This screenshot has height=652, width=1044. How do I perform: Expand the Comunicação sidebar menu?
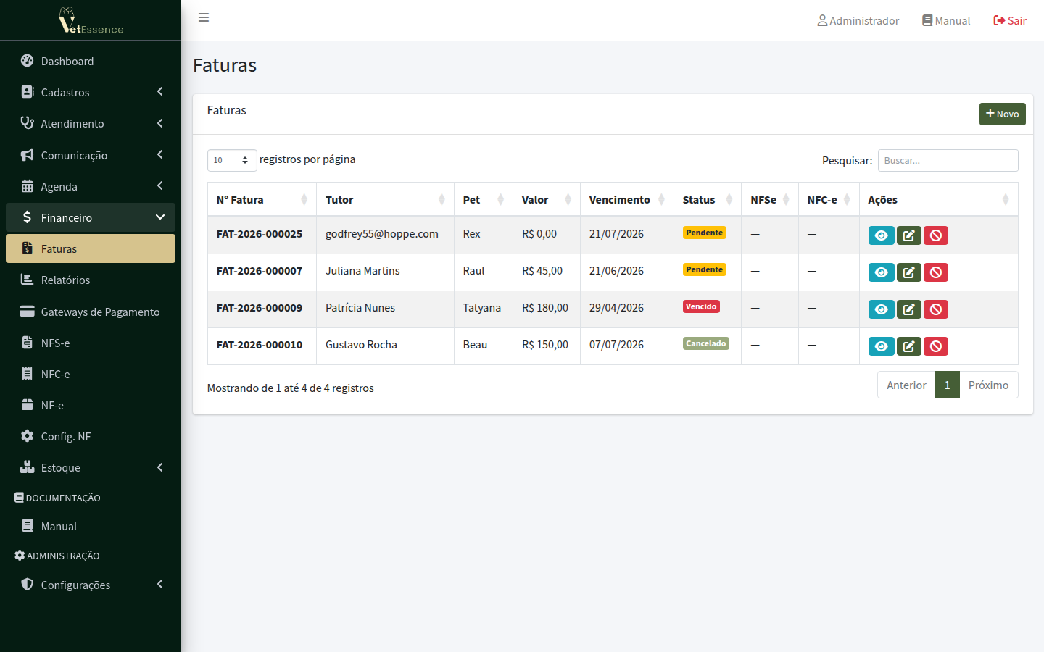(91, 155)
